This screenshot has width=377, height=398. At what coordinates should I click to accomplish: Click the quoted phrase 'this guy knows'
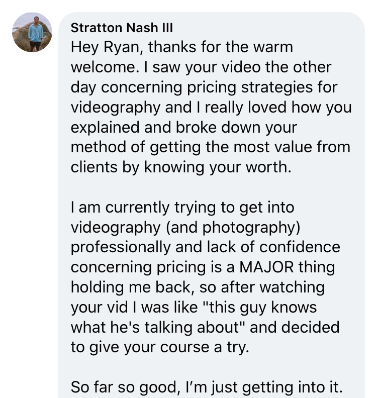pyautogui.click(x=260, y=308)
